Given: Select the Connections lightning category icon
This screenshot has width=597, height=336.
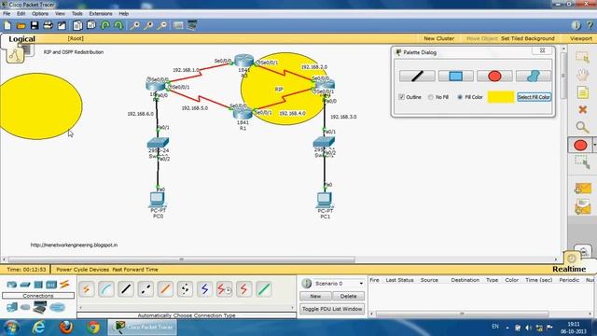Looking at the screenshot, I should click(64, 284).
